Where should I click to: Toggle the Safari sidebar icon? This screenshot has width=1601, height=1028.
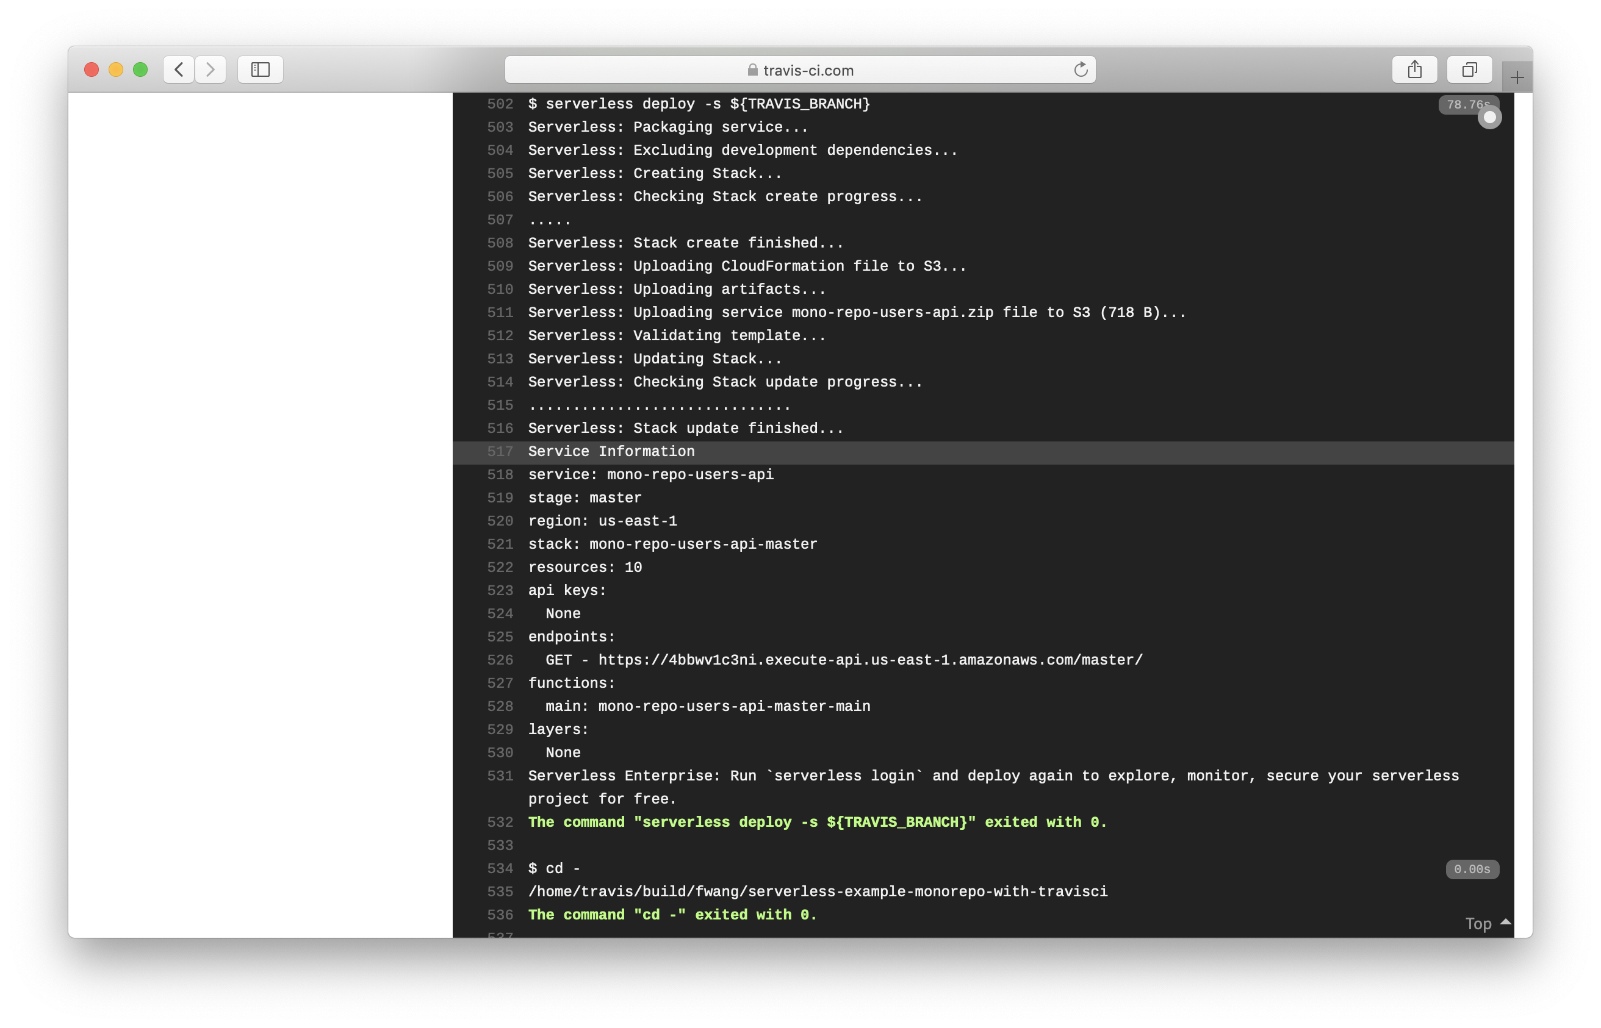260,70
